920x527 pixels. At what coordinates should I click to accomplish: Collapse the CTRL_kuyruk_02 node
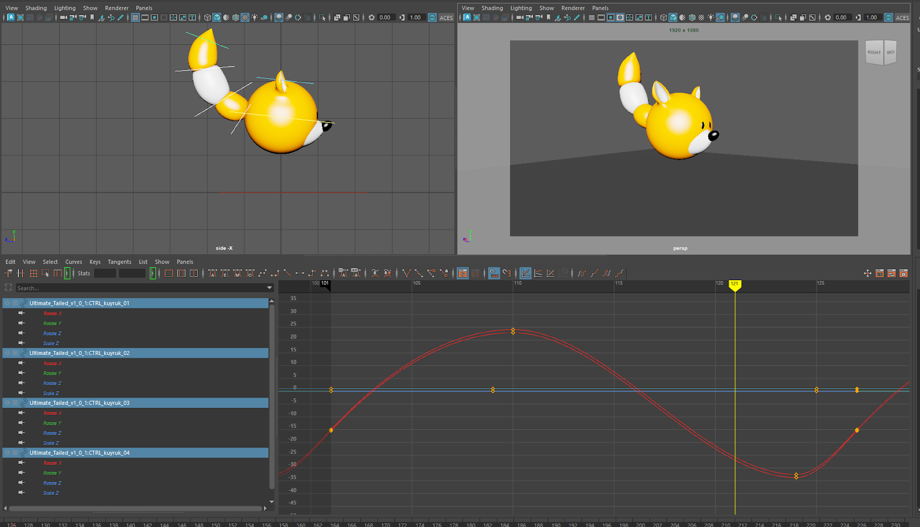click(x=7, y=353)
